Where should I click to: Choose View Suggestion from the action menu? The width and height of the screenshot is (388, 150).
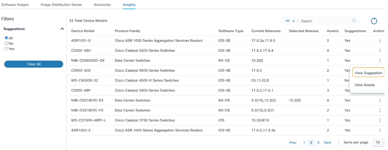coord(368,73)
